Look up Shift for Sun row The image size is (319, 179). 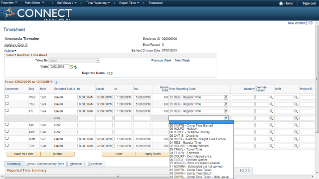(x=296, y=132)
